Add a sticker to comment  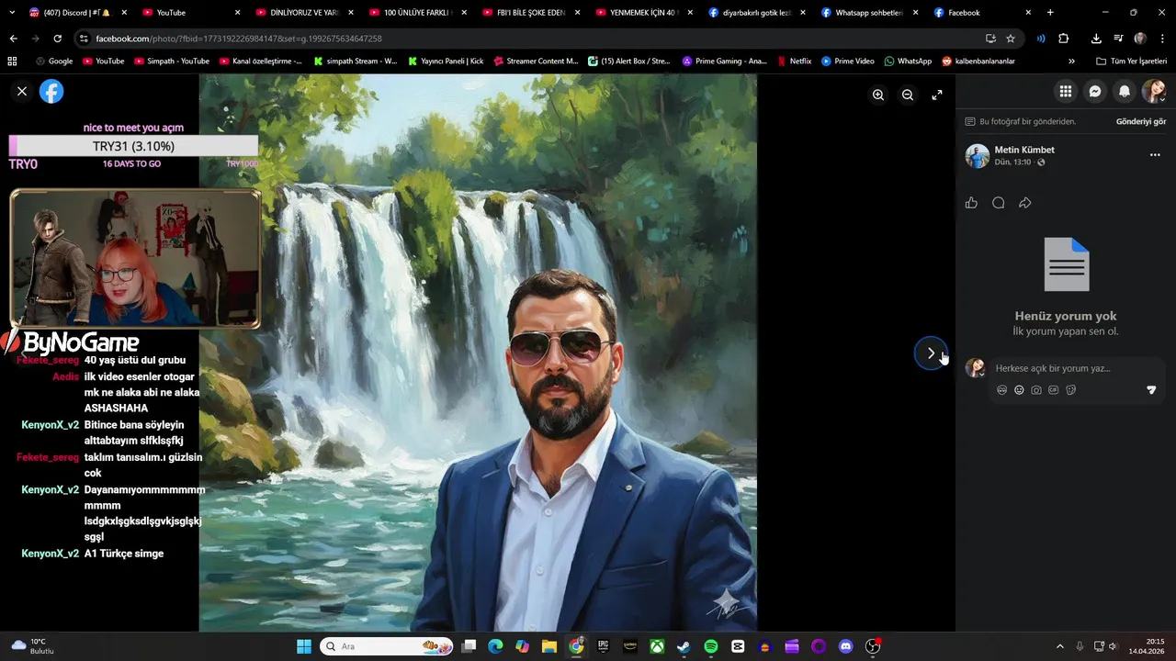pos(1071,390)
